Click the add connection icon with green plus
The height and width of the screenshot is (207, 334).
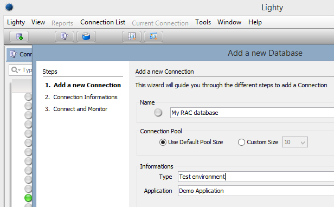pyautogui.click(x=19, y=36)
